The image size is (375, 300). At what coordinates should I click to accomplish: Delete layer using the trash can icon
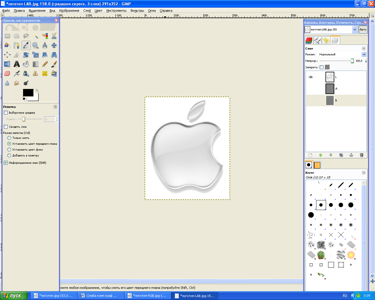[x=362, y=155]
